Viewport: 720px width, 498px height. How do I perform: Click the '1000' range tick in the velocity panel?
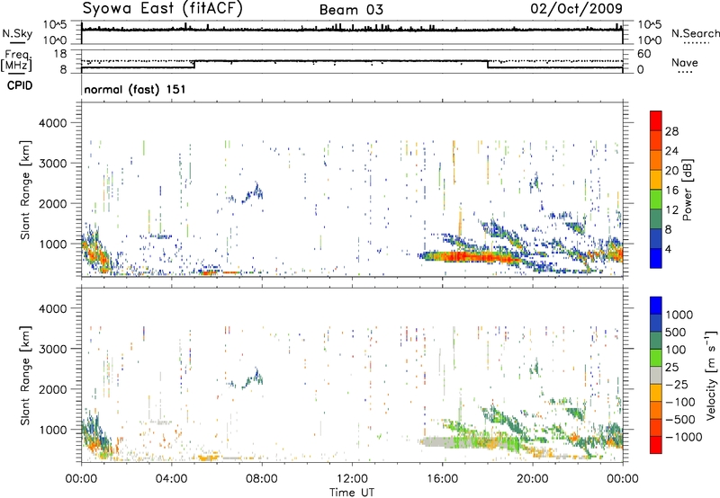click(x=52, y=430)
